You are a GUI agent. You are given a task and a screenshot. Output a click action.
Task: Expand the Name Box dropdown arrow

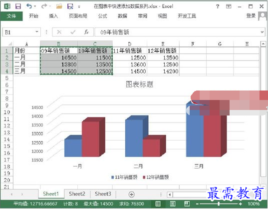[x=37, y=32]
